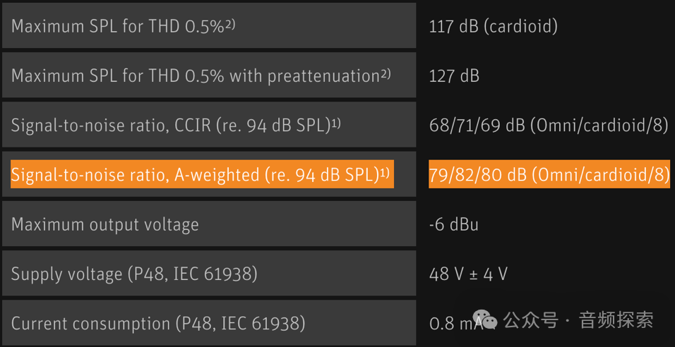Select the "-6 dBu" value
Screen dimensions: 675x347
tap(453, 225)
